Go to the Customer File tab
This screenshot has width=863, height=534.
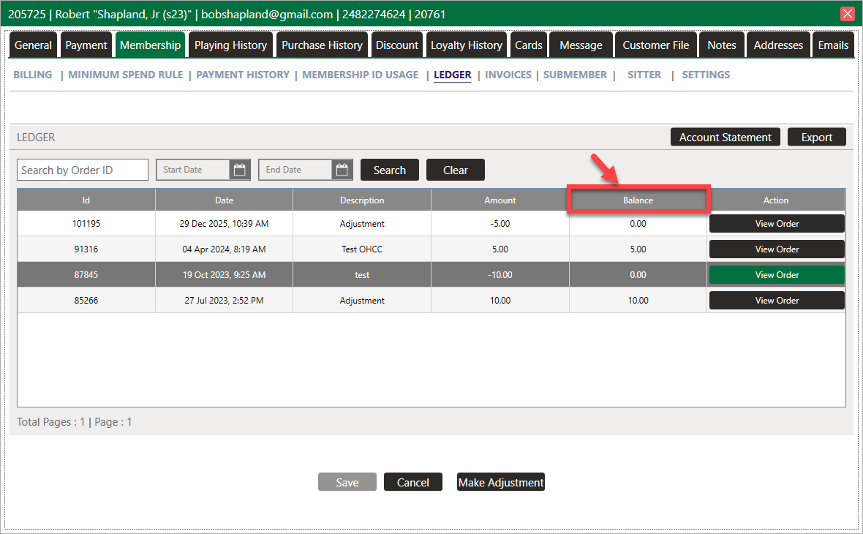coord(655,45)
